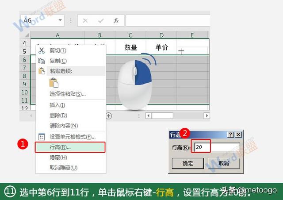This screenshot has height=200, width=283.
Task: Select column A header
Action: point(57,35)
